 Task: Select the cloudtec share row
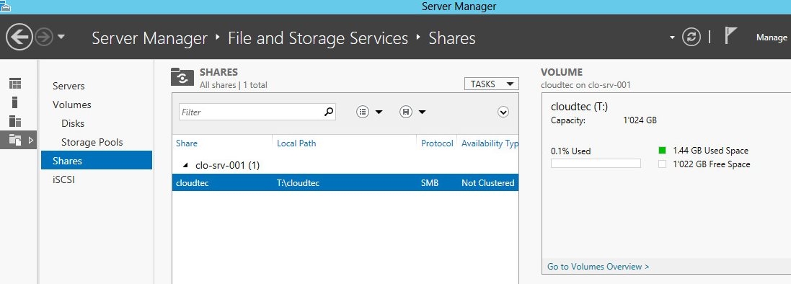(x=345, y=182)
